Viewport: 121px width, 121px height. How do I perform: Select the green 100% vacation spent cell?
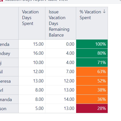tap(92, 44)
